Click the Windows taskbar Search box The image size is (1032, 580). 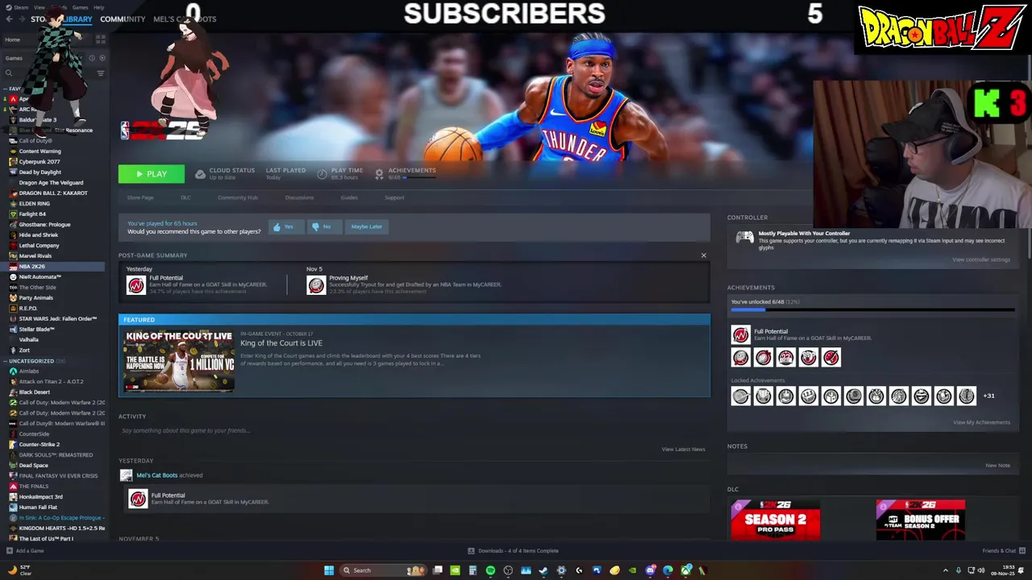click(382, 570)
